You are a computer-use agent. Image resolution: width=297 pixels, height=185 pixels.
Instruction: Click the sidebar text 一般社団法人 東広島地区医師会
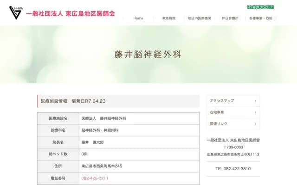pyautogui.click(x=233, y=140)
